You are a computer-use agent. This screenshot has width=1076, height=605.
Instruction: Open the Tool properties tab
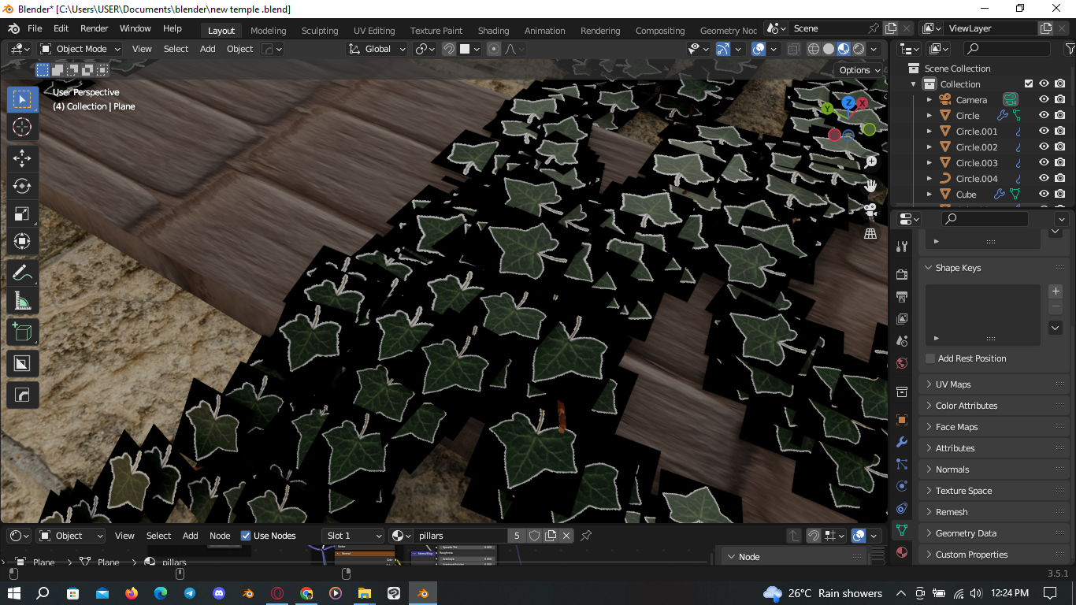pos(902,247)
